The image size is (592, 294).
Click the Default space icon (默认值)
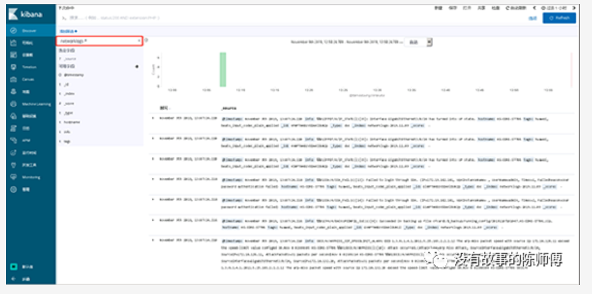pyautogui.click(x=14, y=266)
